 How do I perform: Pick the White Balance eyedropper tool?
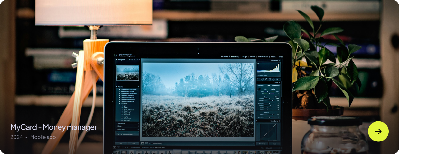coord(258,90)
